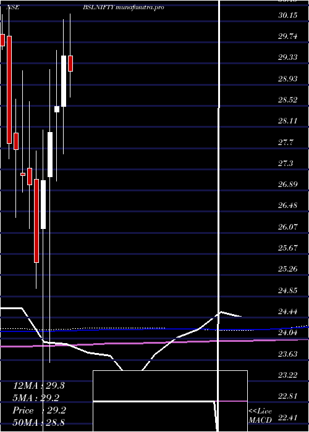The image size is (309, 432).
Task: Click the Price : 29.2 readout
Action: [40, 410]
